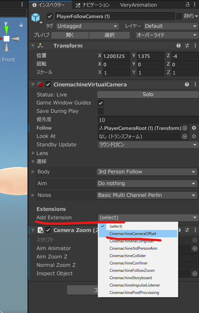Toggle CinemachineVirtualCamera enabled checkbox
Screen dimensions: 199x313
(x=48, y=84)
